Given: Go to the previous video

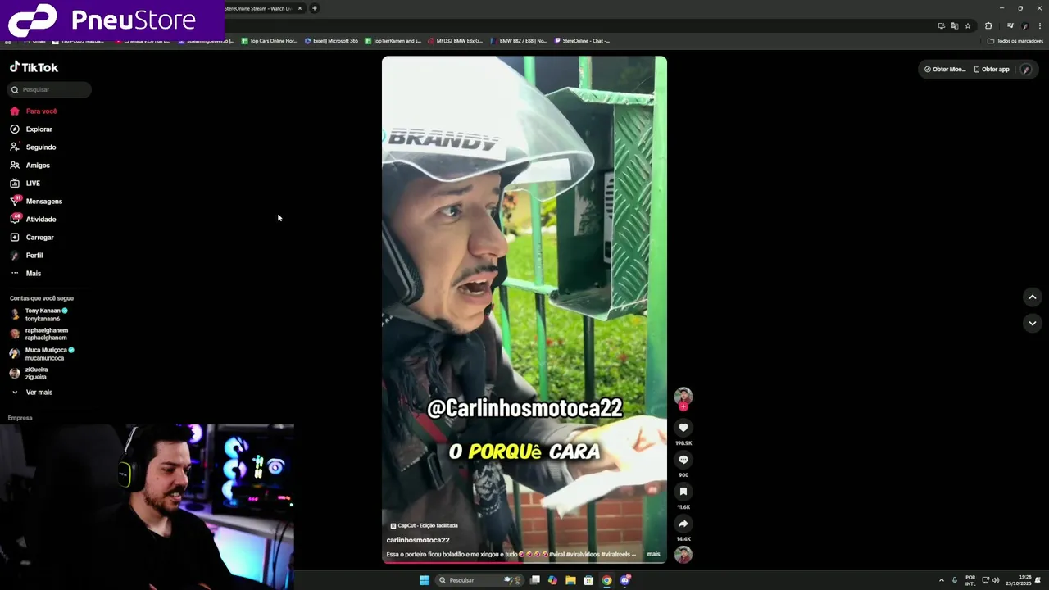Looking at the screenshot, I should pyautogui.click(x=1033, y=297).
